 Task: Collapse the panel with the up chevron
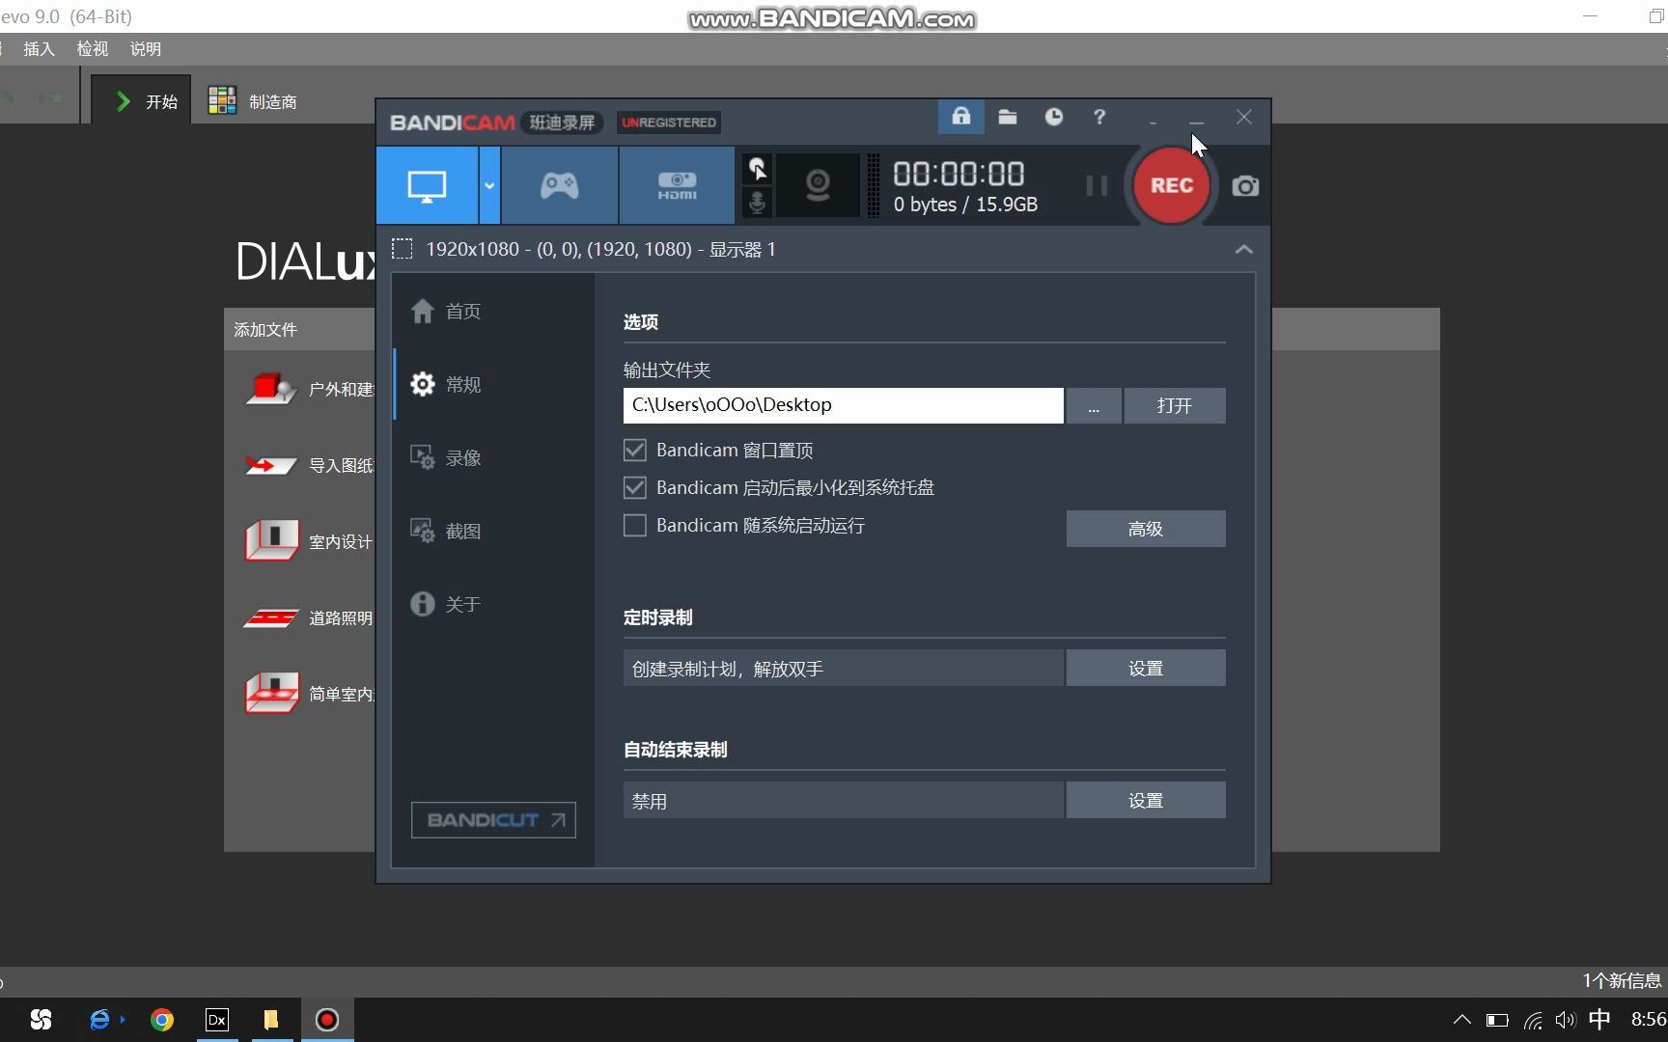pos(1243,249)
